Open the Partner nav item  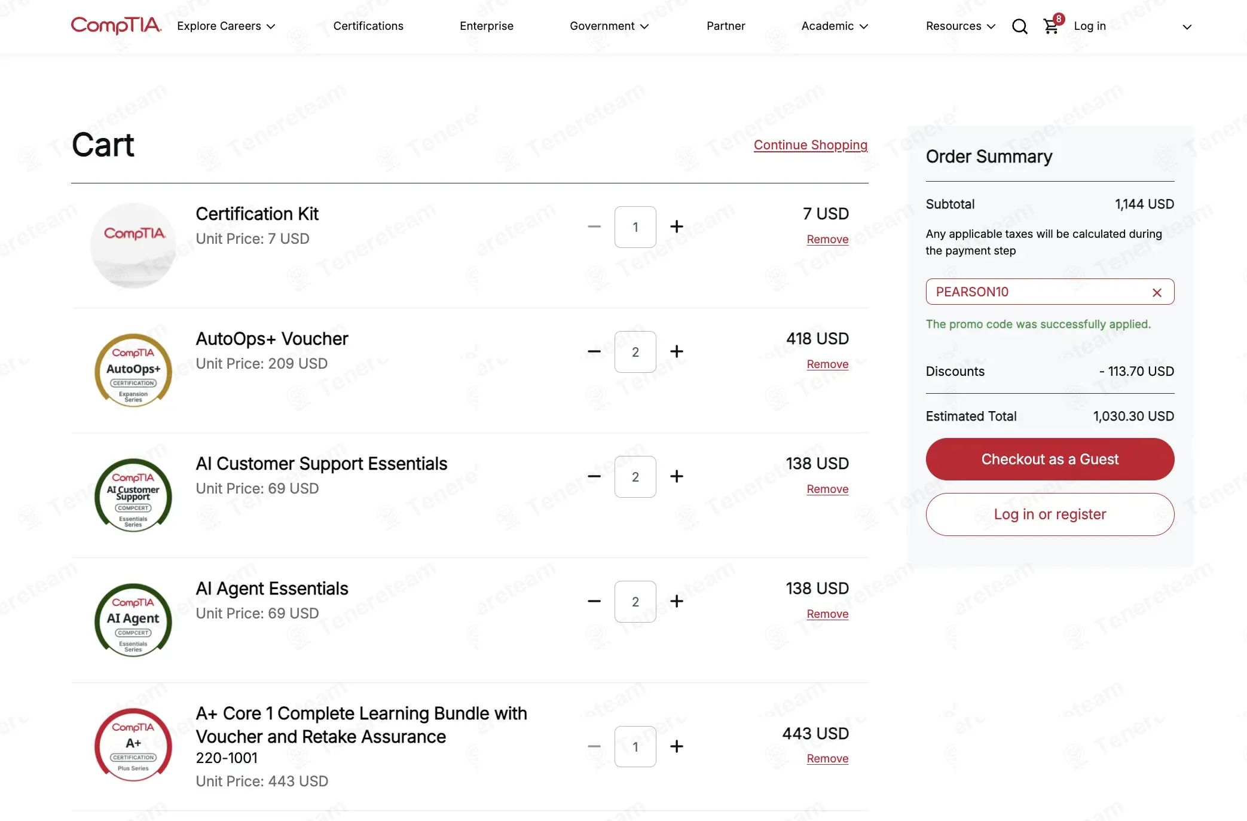[726, 26]
